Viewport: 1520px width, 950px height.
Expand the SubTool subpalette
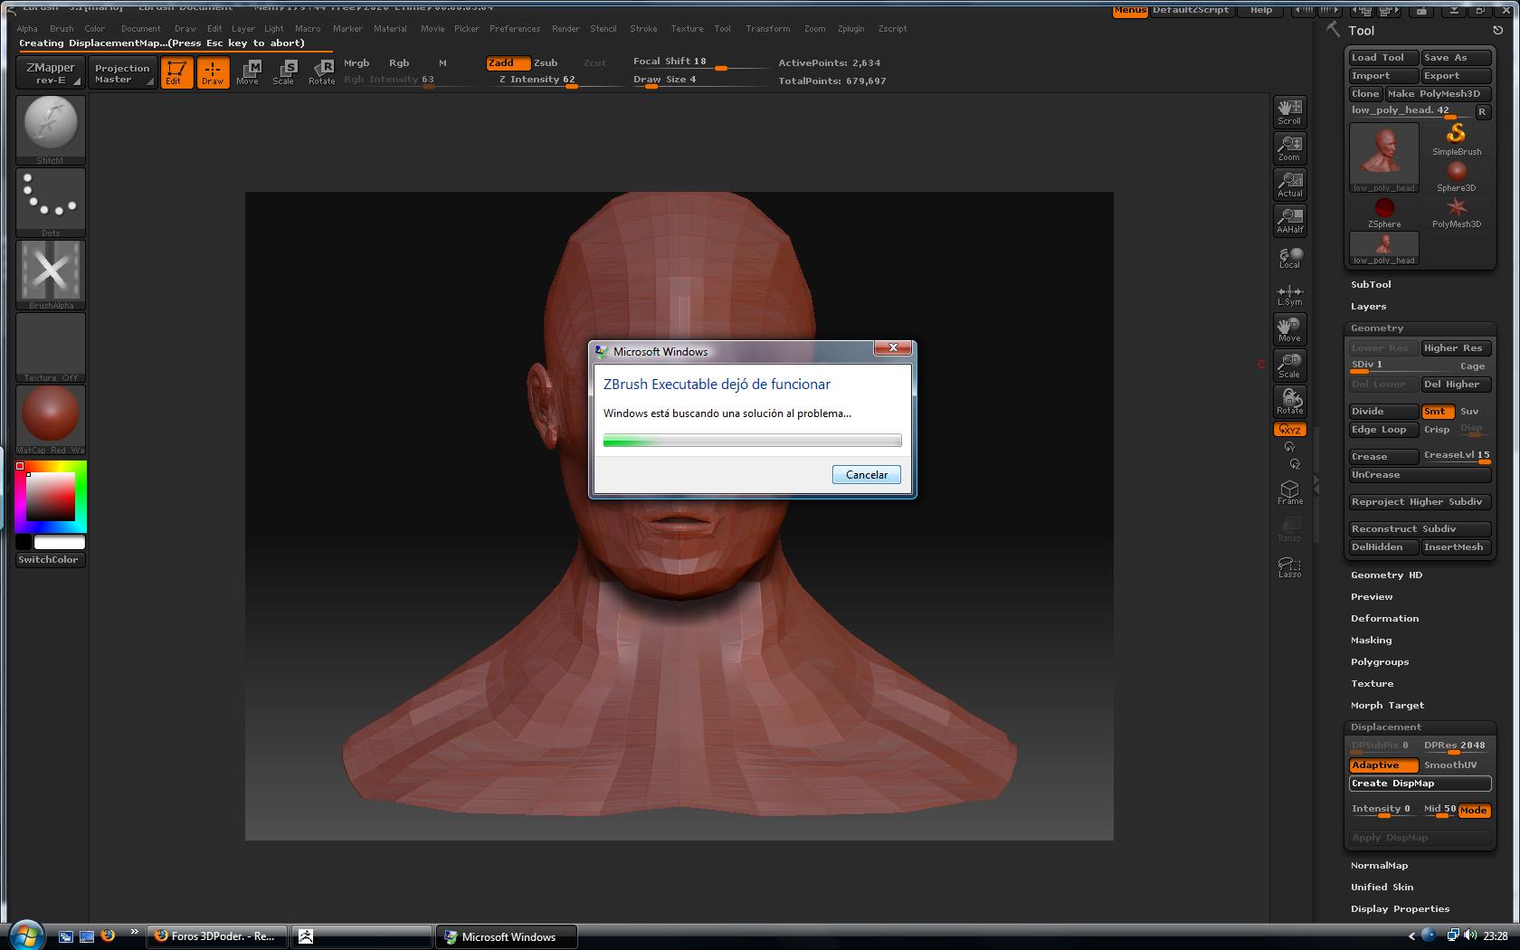(1371, 285)
